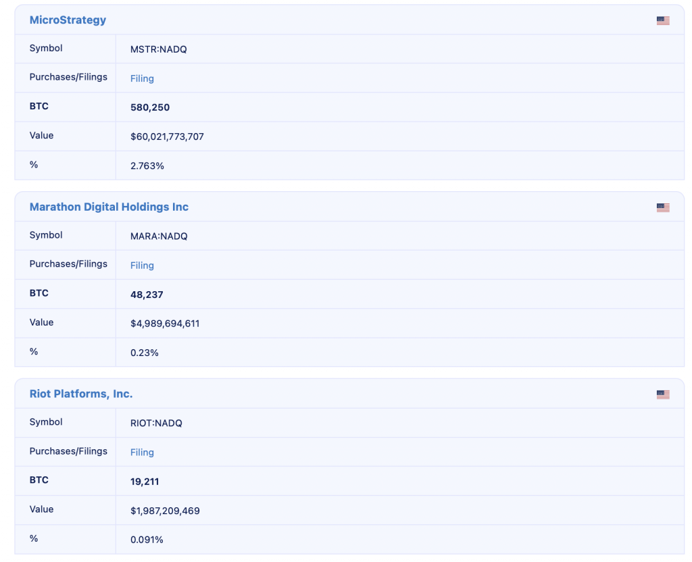Select the RIOT:NADQ symbol text
The image size is (692, 562).
pos(156,424)
